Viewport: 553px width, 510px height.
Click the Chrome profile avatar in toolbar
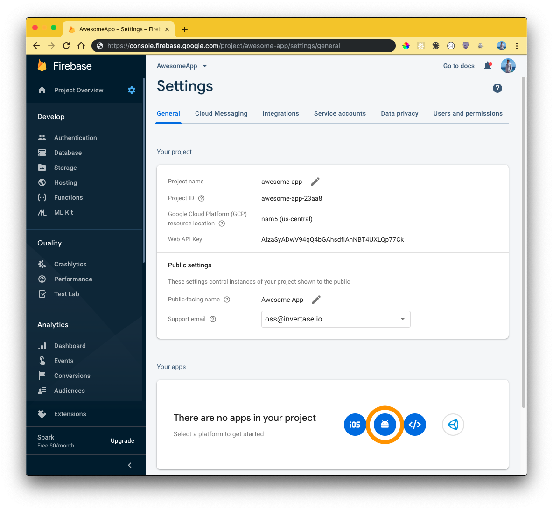click(502, 46)
